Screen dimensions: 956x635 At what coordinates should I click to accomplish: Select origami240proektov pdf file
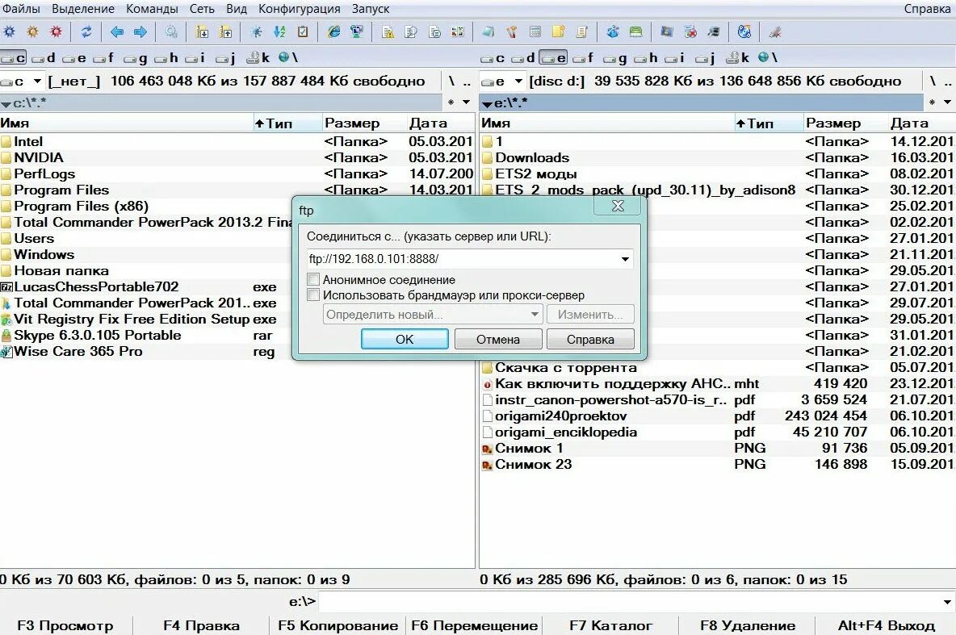click(x=561, y=416)
